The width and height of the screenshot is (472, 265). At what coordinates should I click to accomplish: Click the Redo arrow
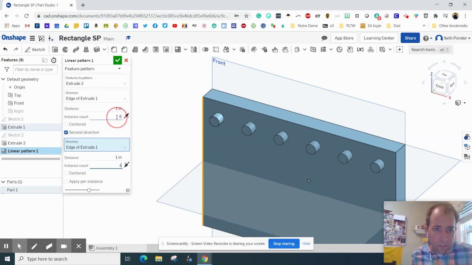pyautogui.click(x=16, y=49)
